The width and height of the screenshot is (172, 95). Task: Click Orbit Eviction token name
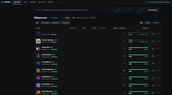tap(47, 55)
